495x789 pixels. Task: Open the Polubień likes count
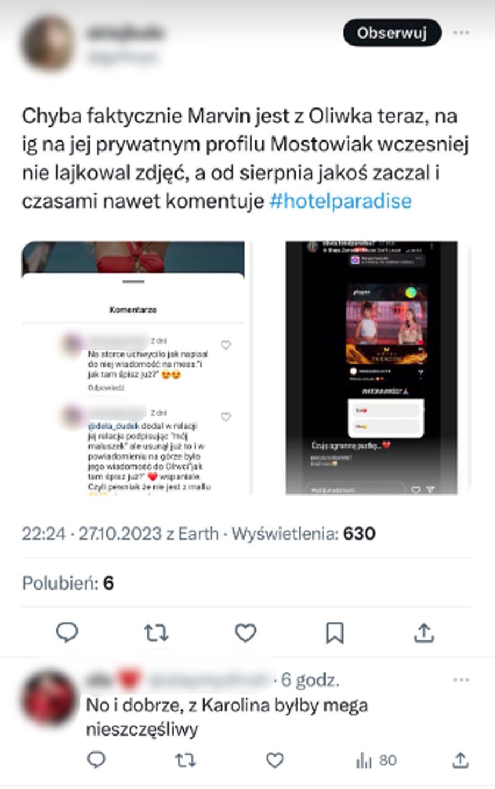(x=68, y=583)
